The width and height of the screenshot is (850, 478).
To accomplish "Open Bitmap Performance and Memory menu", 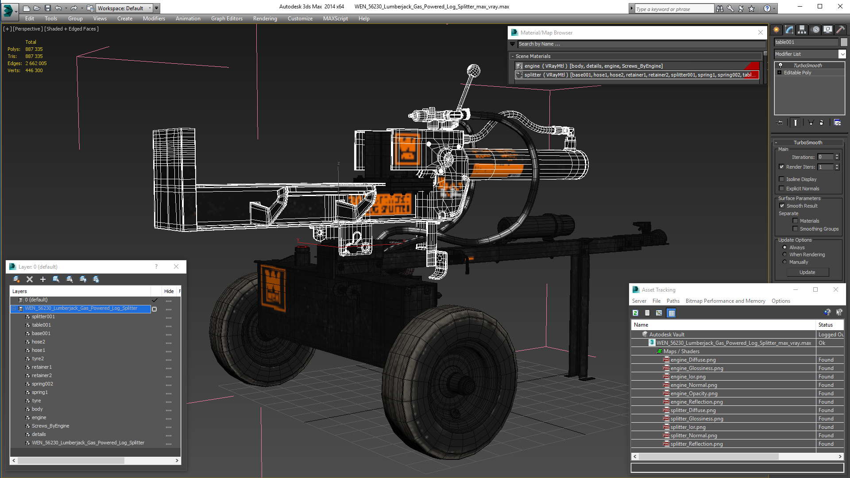I will (x=725, y=301).
